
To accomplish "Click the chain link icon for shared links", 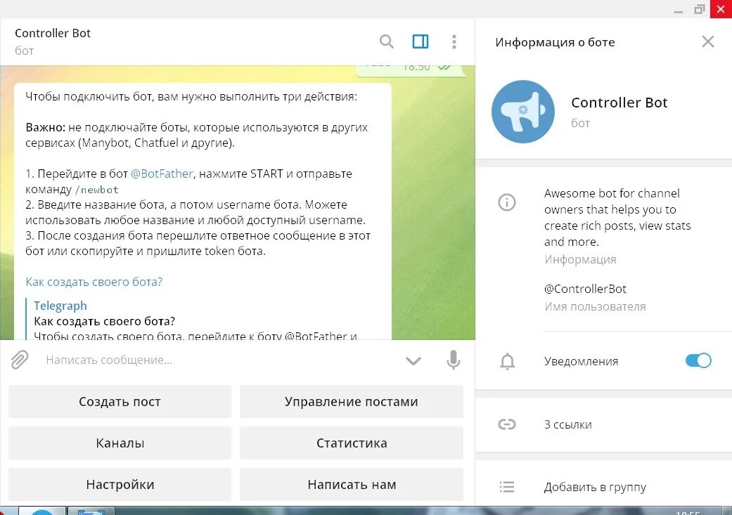I will tap(507, 424).
